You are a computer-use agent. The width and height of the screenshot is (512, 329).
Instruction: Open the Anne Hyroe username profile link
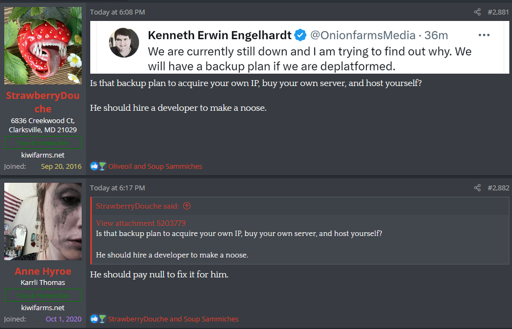point(43,271)
